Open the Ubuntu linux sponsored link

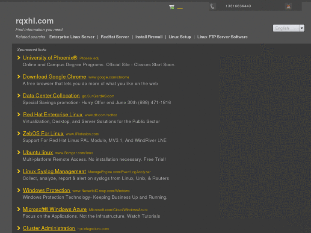[38, 153]
